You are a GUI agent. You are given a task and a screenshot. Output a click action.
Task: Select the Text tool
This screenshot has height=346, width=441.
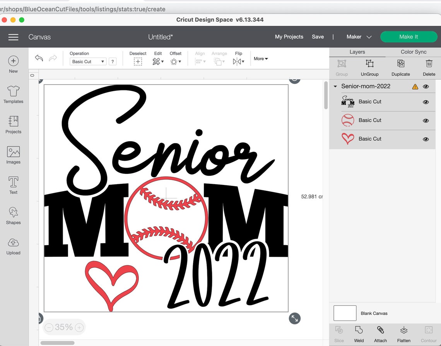pos(13,185)
